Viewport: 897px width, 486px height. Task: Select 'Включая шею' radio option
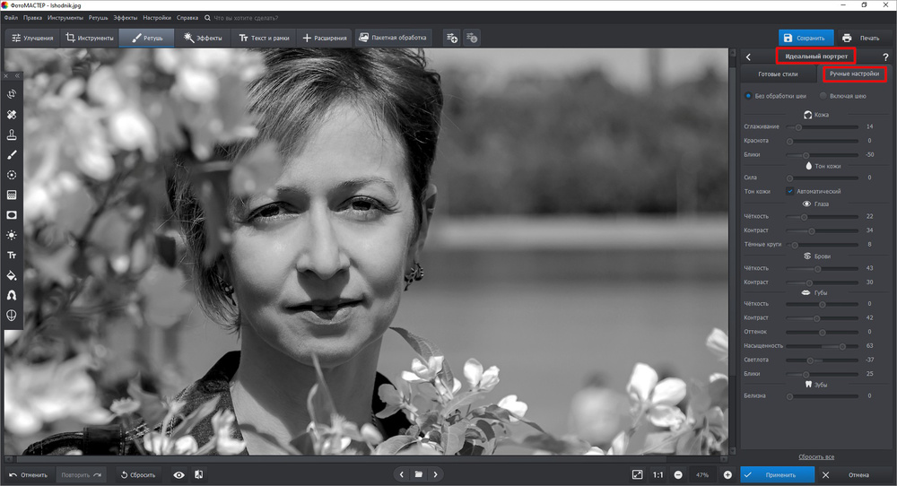click(x=823, y=95)
